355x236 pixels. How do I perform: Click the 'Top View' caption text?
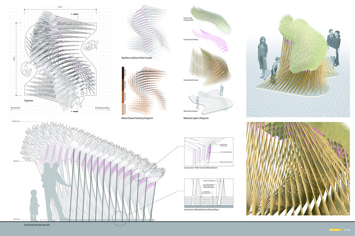pos(29,100)
